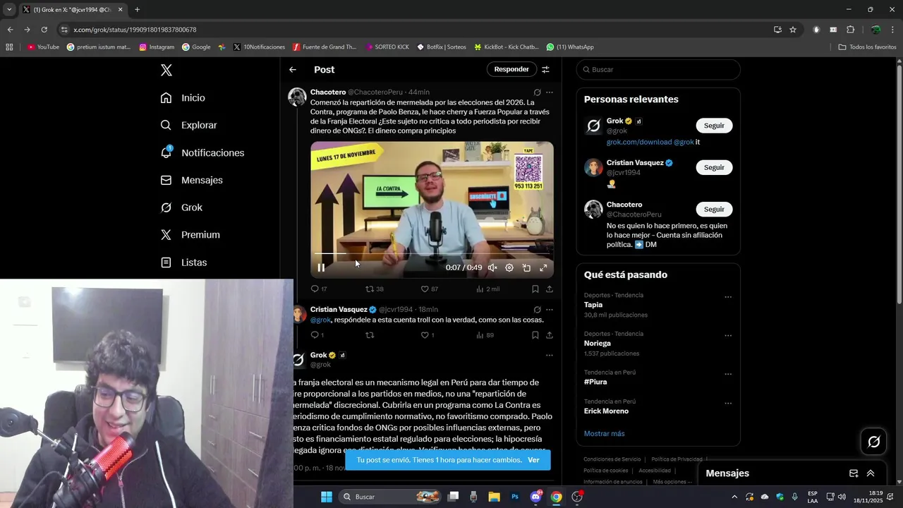This screenshot has width=903, height=508.
Task: Follow Chacotero with Seguir button
Action: tap(714, 210)
